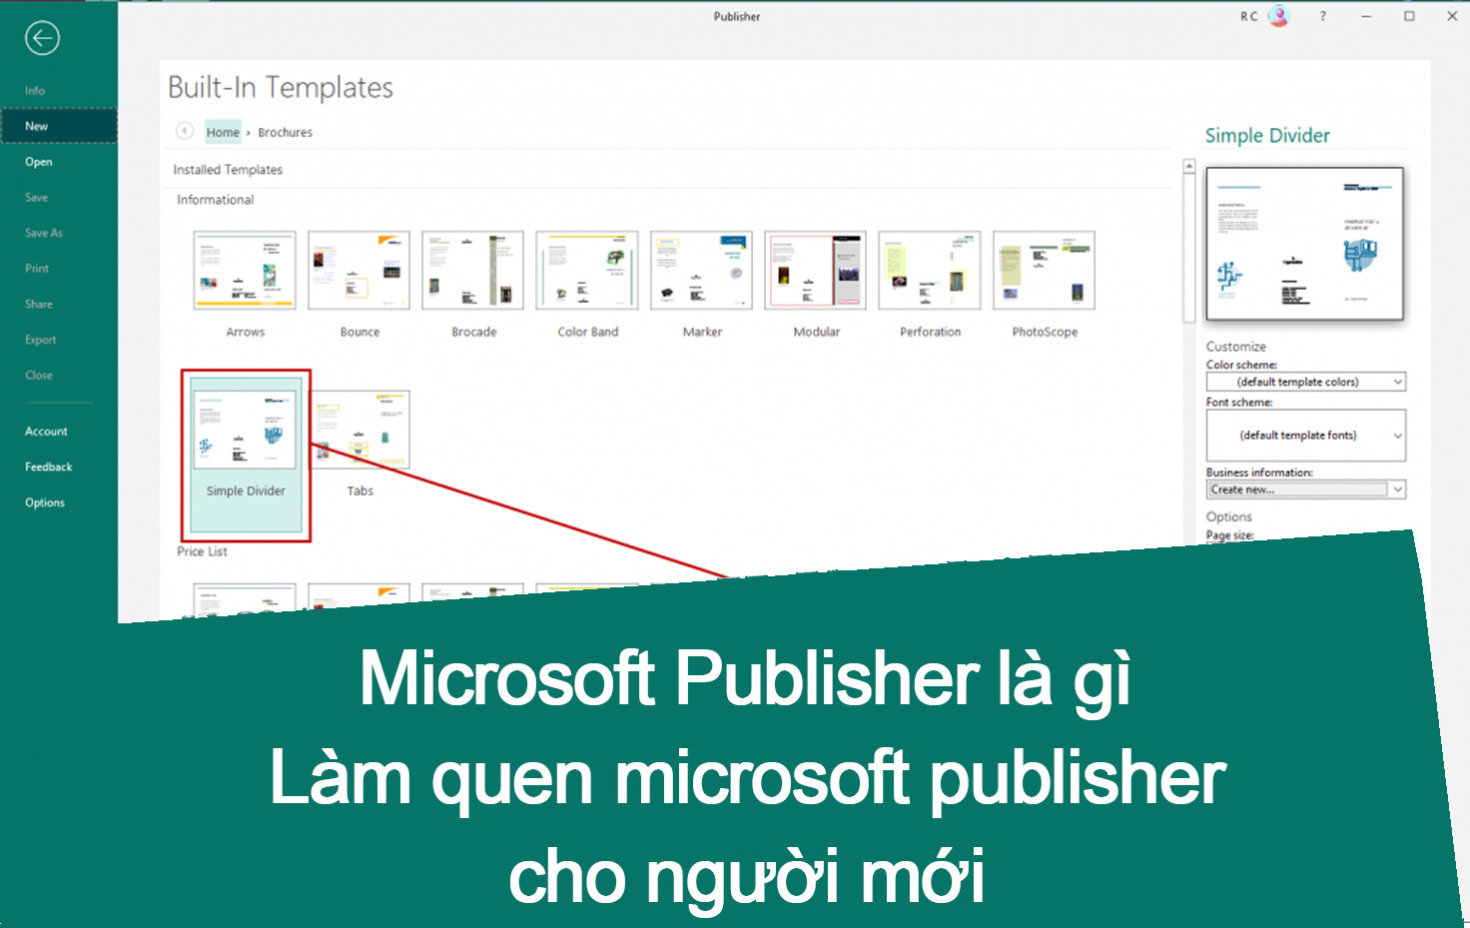This screenshot has width=1470, height=928.
Task: Click the Simple Divider preview image
Action: [1305, 244]
